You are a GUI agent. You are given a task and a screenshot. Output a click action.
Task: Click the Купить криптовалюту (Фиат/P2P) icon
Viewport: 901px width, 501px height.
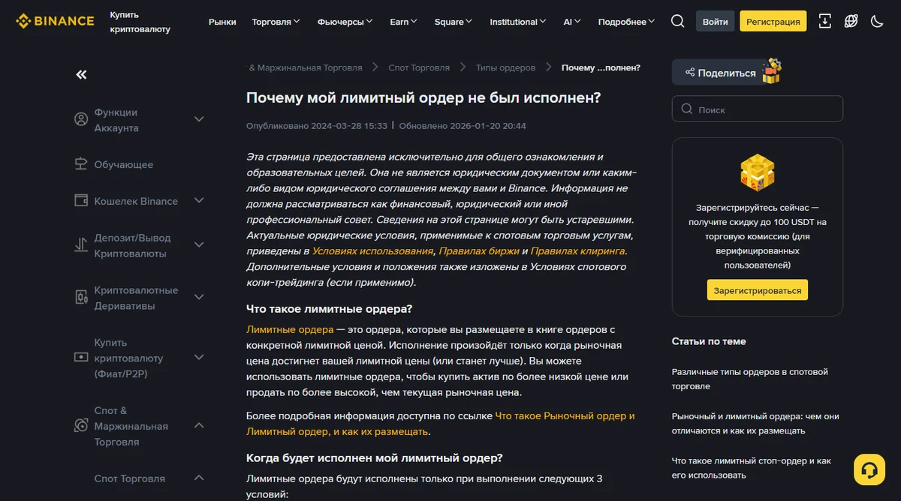(x=81, y=358)
